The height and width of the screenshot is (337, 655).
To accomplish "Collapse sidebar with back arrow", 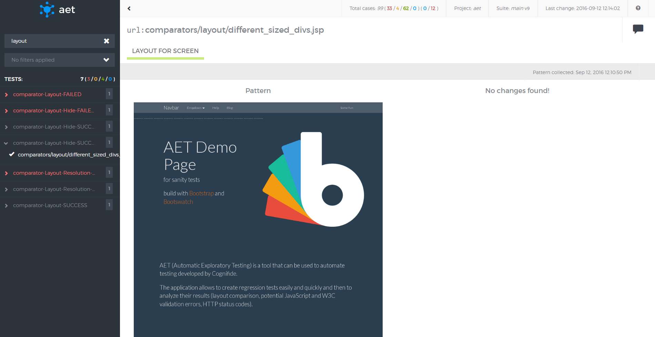I will click(x=129, y=9).
